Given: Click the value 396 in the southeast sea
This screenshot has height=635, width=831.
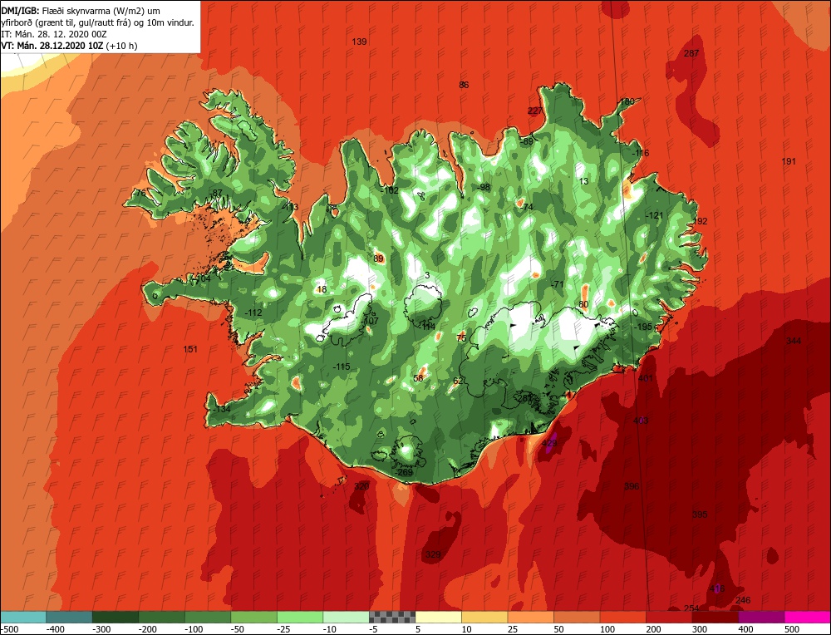Looking at the screenshot, I should click(632, 486).
